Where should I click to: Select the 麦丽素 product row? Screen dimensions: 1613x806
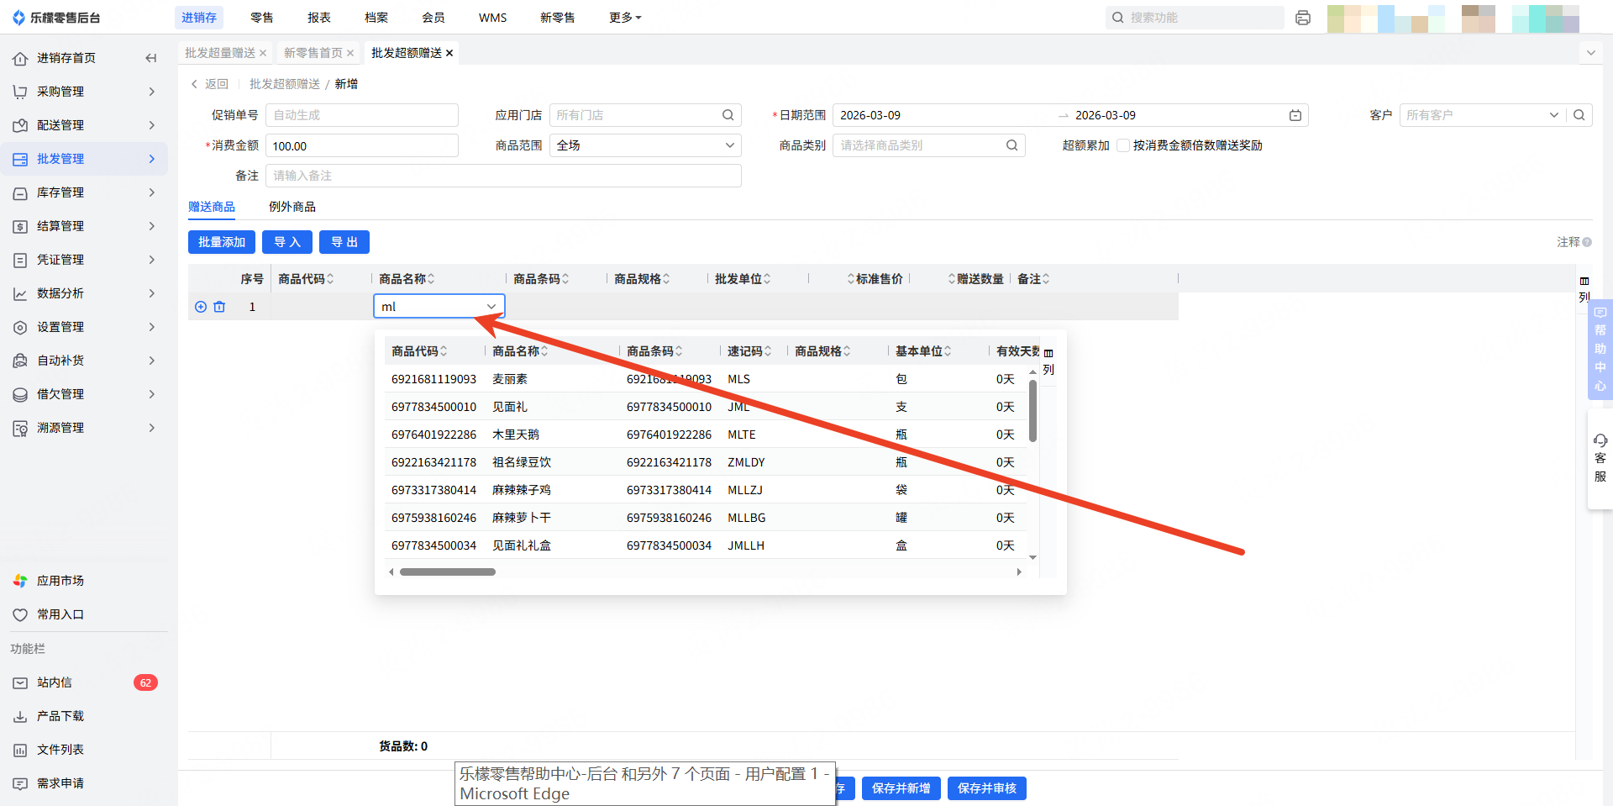(706, 379)
